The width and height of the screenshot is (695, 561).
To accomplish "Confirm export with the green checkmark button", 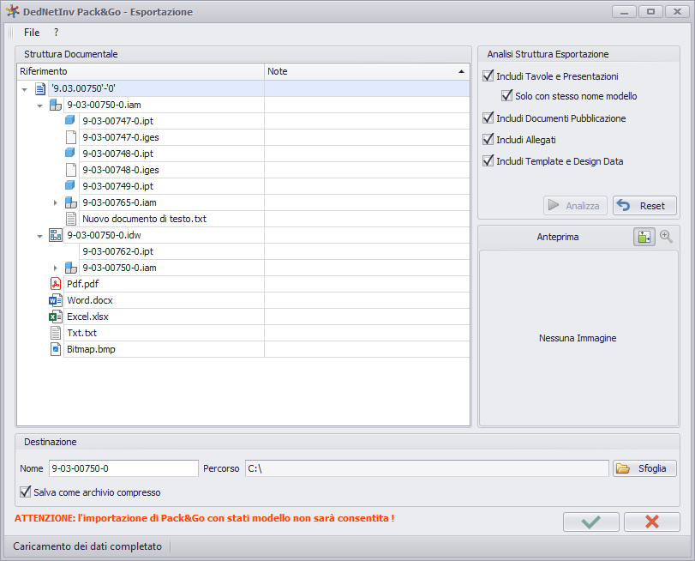I will coord(590,522).
